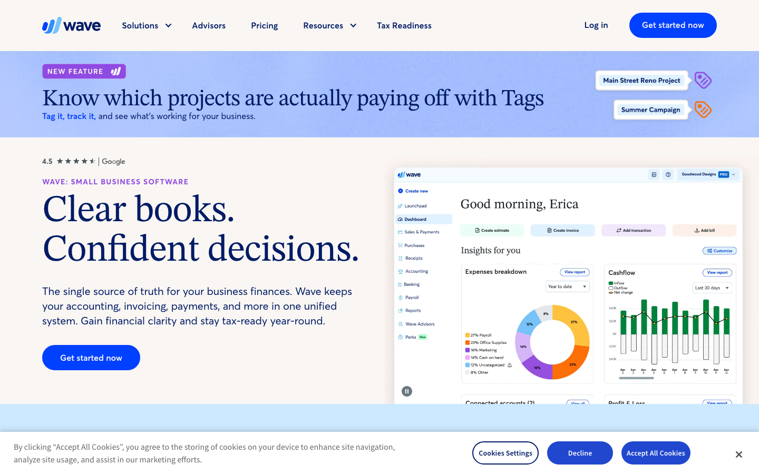The image size is (759, 474).
Task: Accept All Cookies
Action: 656,453
